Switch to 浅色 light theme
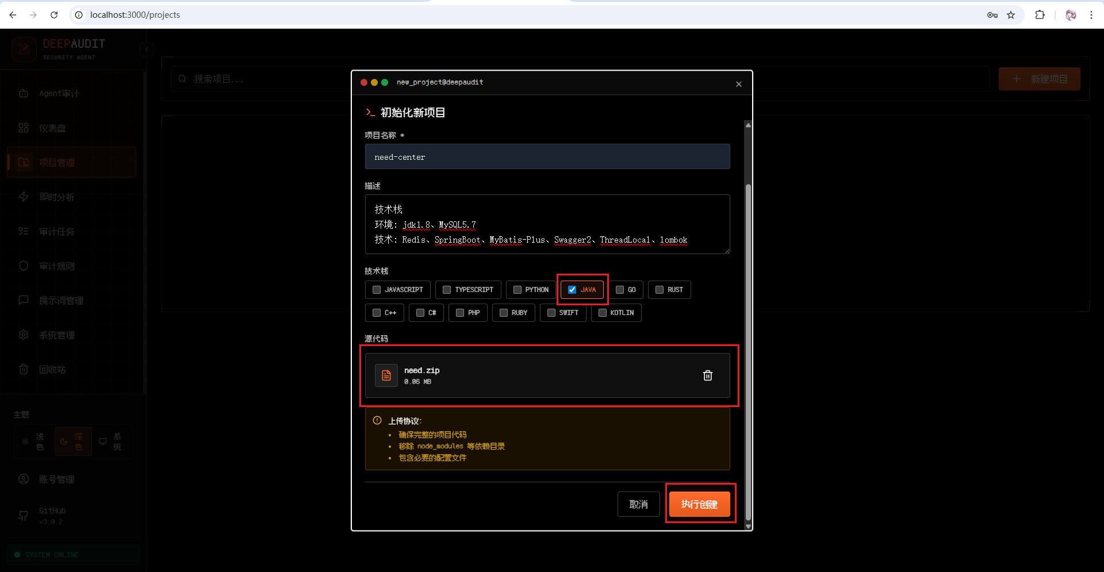Screen dimensions: 1104x572 (33, 442)
